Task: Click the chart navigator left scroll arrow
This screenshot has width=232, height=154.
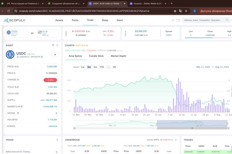Action: 74,128
